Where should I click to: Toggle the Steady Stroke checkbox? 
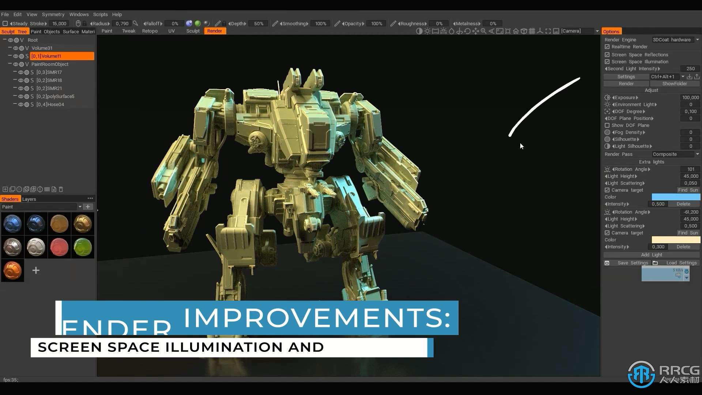click(5, 24)
